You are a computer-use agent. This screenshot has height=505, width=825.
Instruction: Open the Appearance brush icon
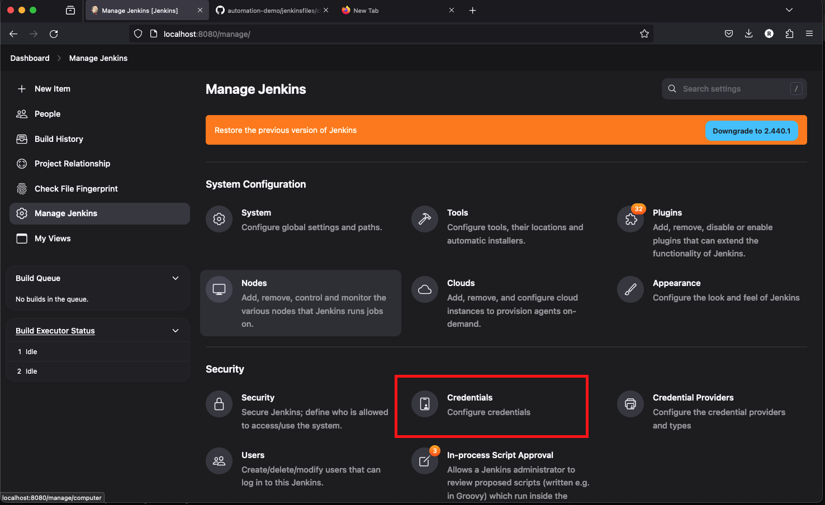coord(630,289)
